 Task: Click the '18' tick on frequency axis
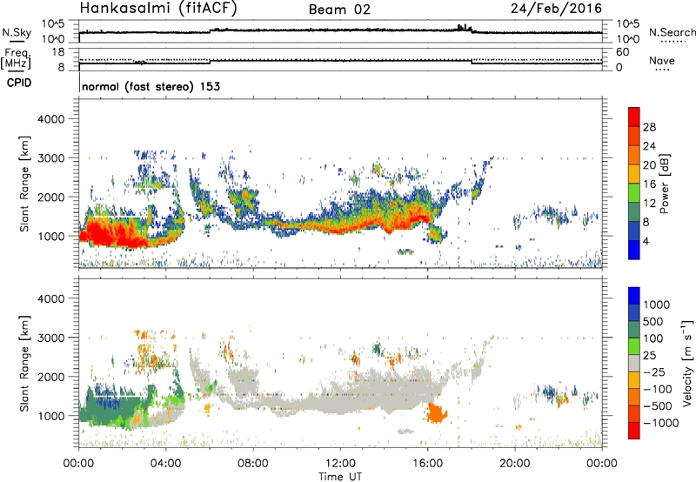tap(58, 52)
